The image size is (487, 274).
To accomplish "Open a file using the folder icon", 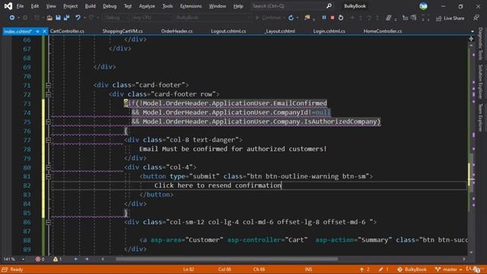I will 49,18.
